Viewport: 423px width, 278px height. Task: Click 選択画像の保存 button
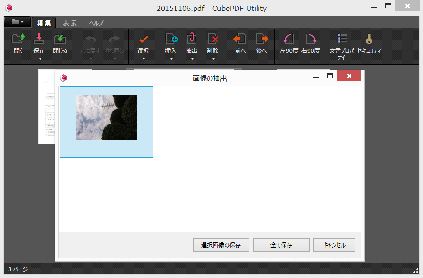[x=221, y=245]
